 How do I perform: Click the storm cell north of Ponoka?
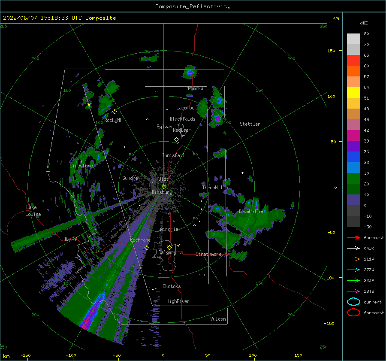coord(190,73)
